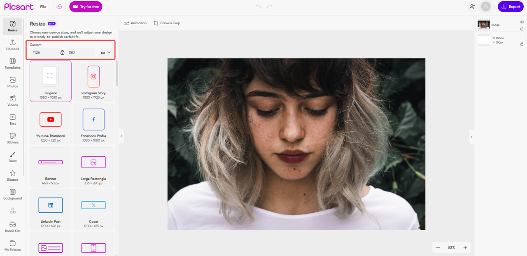Click the woman's photo on canvas
Viewport: 527px width, 256px height.
(296, 144)
